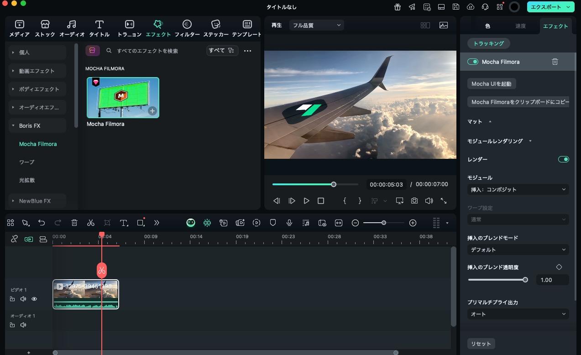
Task: Click the トラッキング button
Action: click(489, 43)
